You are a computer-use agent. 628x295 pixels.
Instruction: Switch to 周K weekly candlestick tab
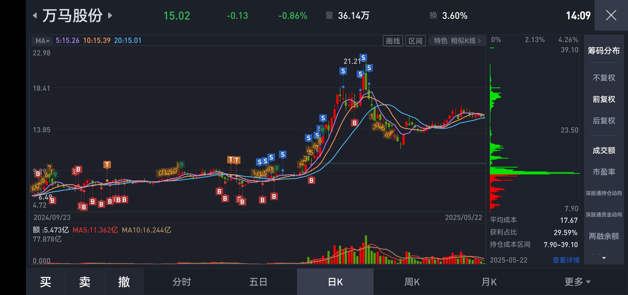(x=412, y=282)
